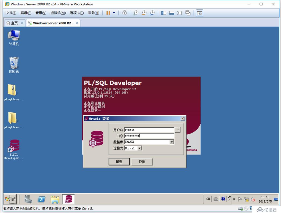Image resolution: width=281 pixels, height=213 pixels.
Task: Click the CH language indicator
Action: pos(208,199)
